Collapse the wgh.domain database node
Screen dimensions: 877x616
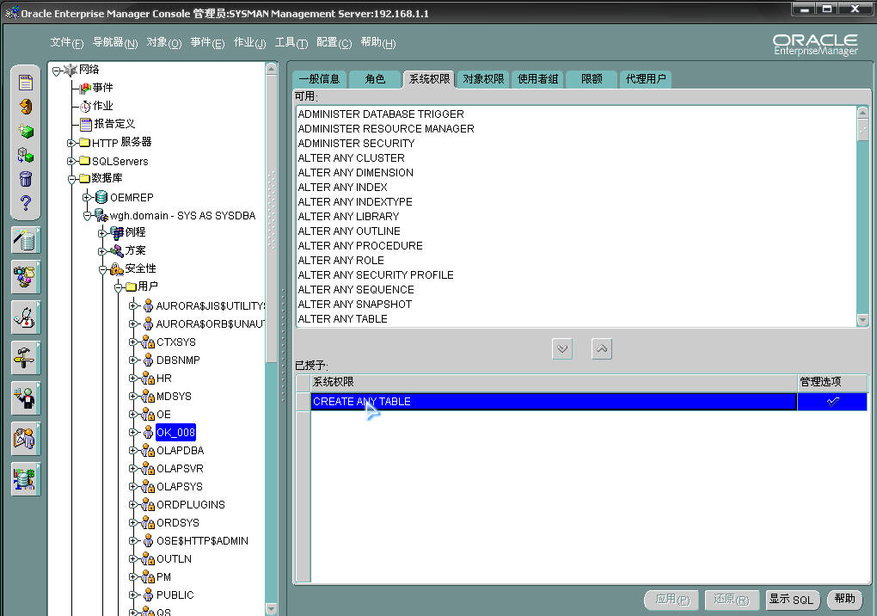(87, 216)
